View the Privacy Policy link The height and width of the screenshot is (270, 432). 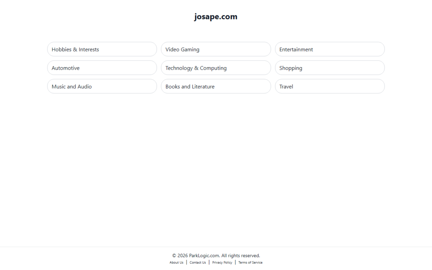tap(222, 263)
